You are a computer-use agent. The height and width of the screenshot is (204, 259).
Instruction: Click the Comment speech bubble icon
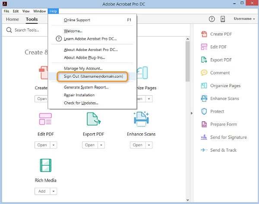[204, 72]
